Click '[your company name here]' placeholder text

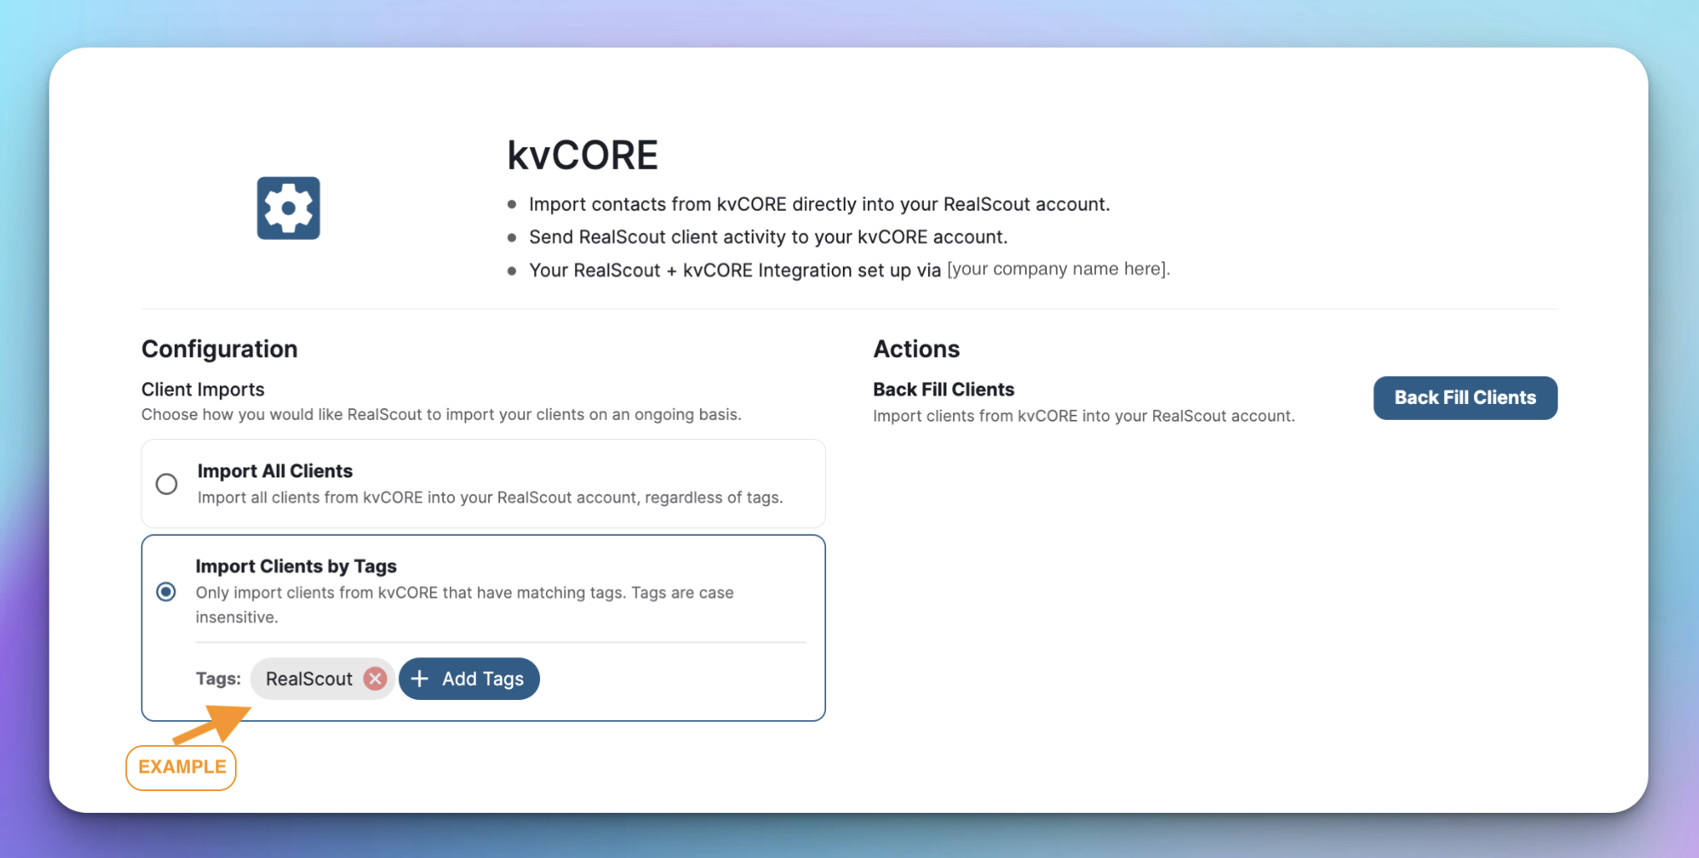(1059, 268)
